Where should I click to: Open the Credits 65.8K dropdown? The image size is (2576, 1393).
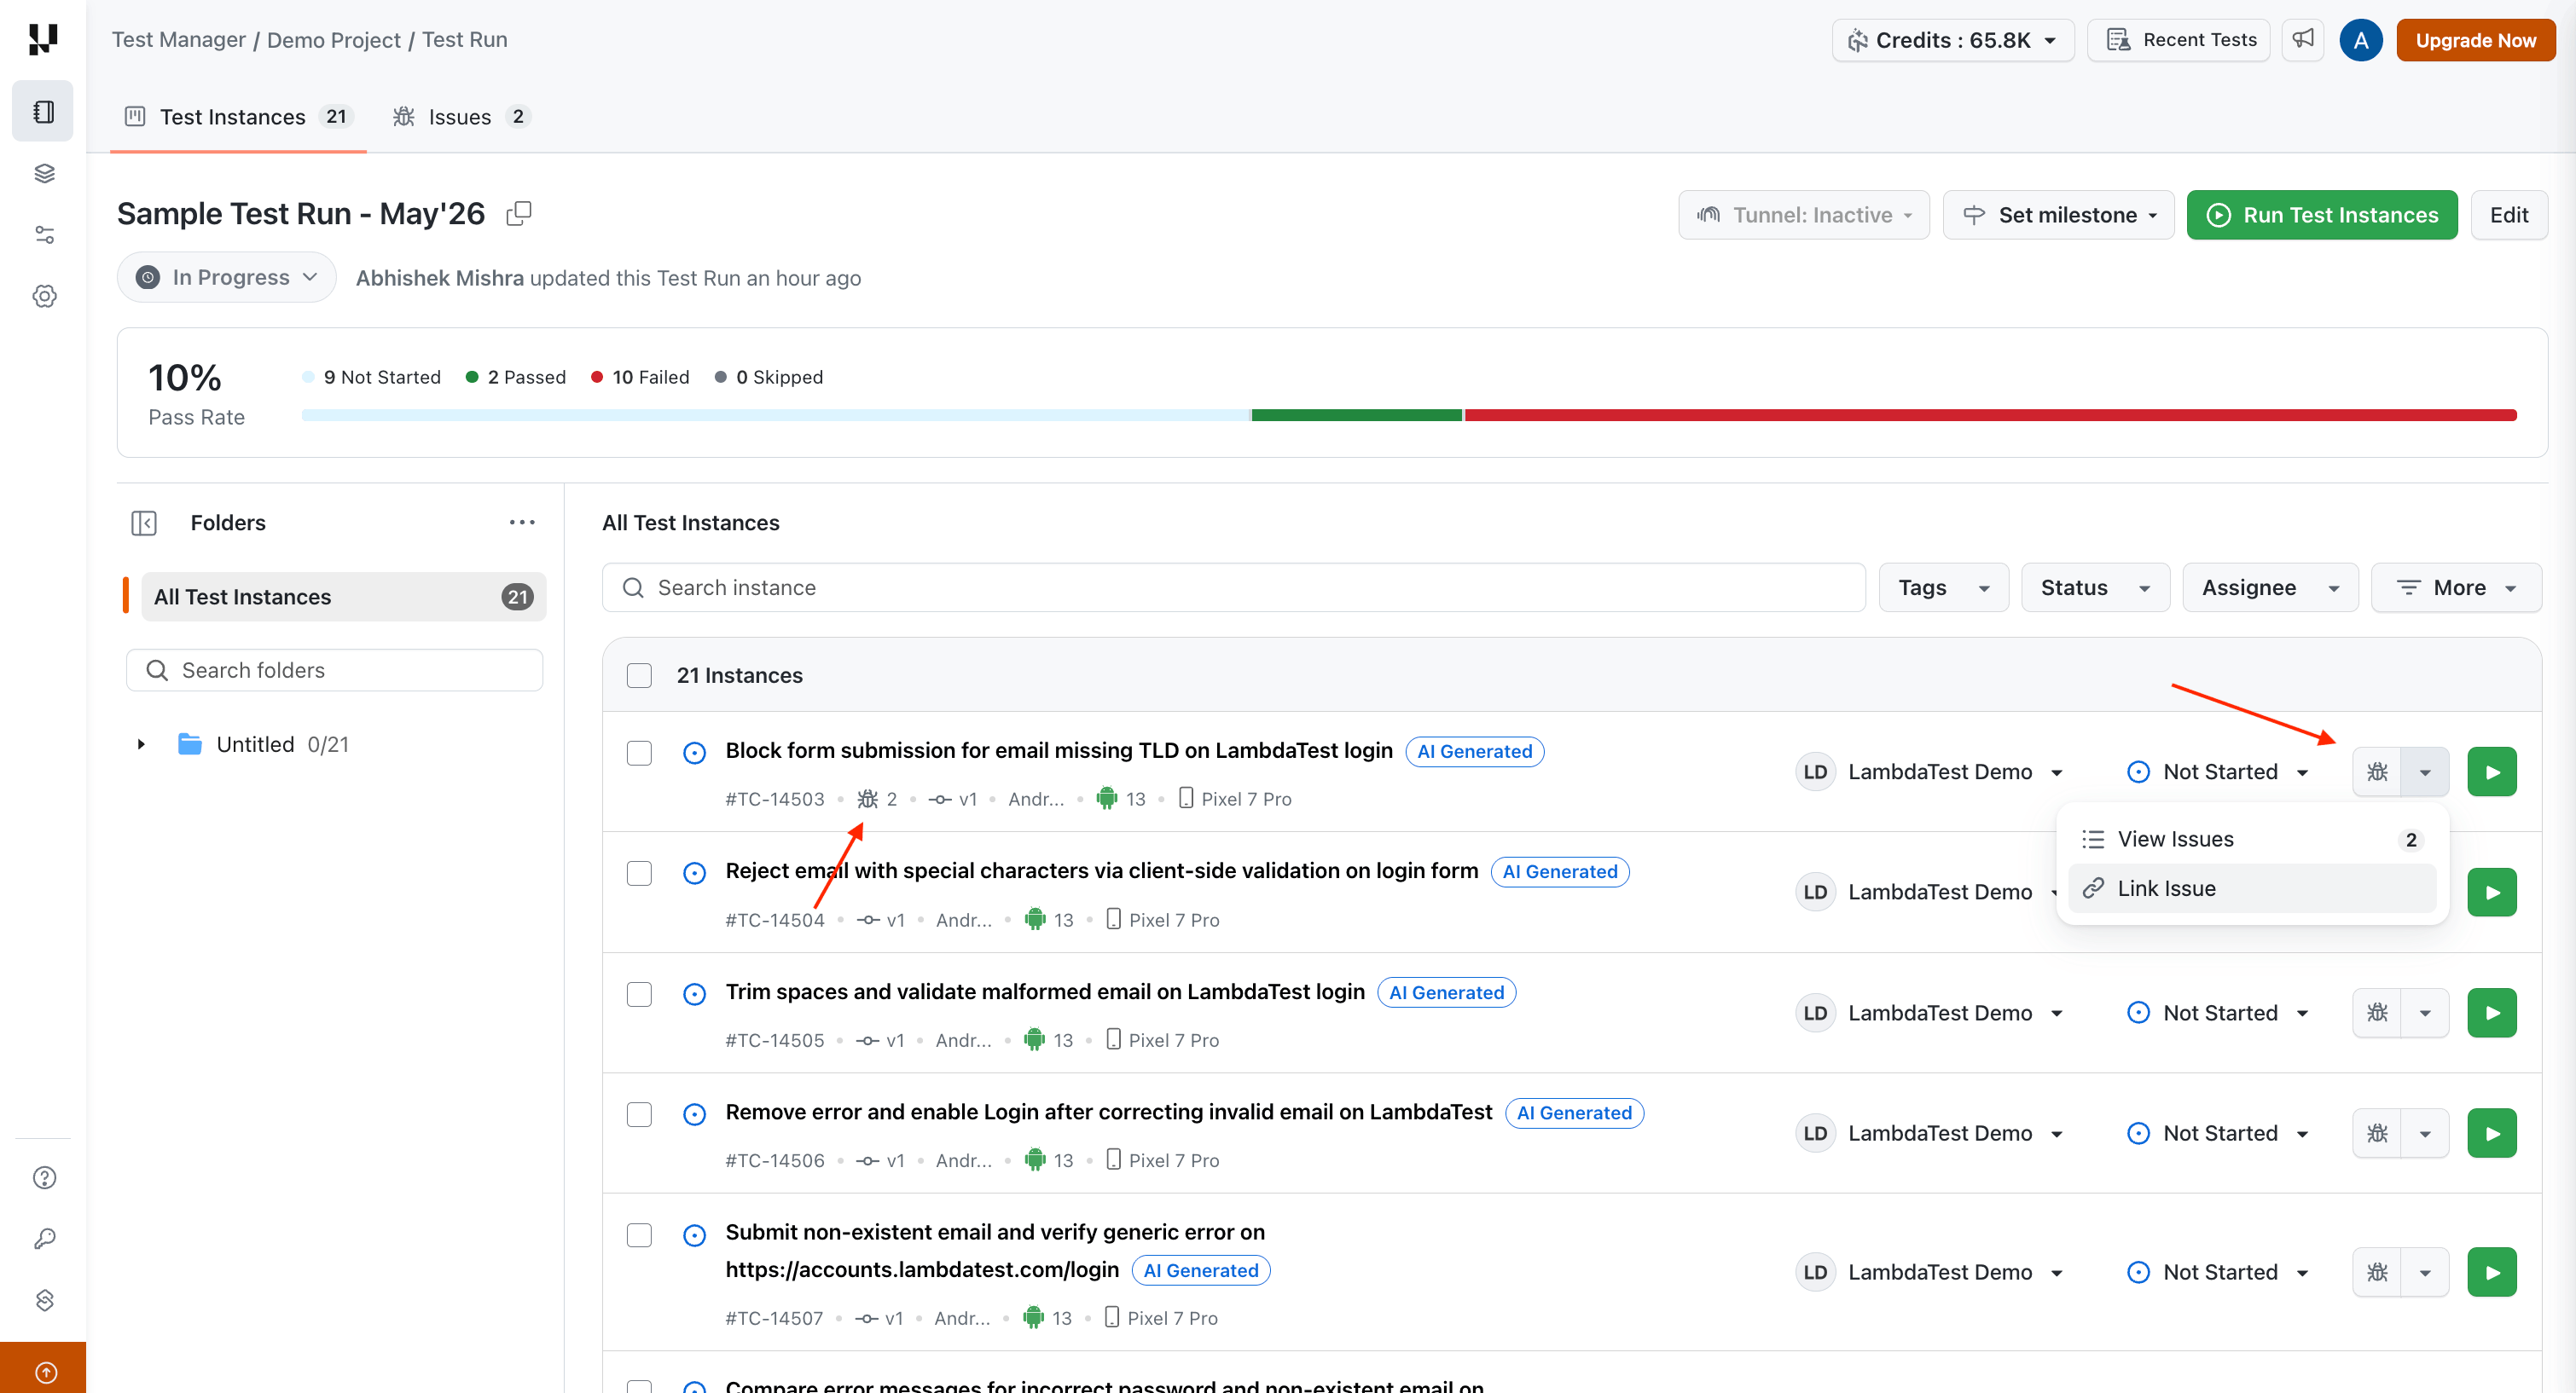pos(1952,40)
